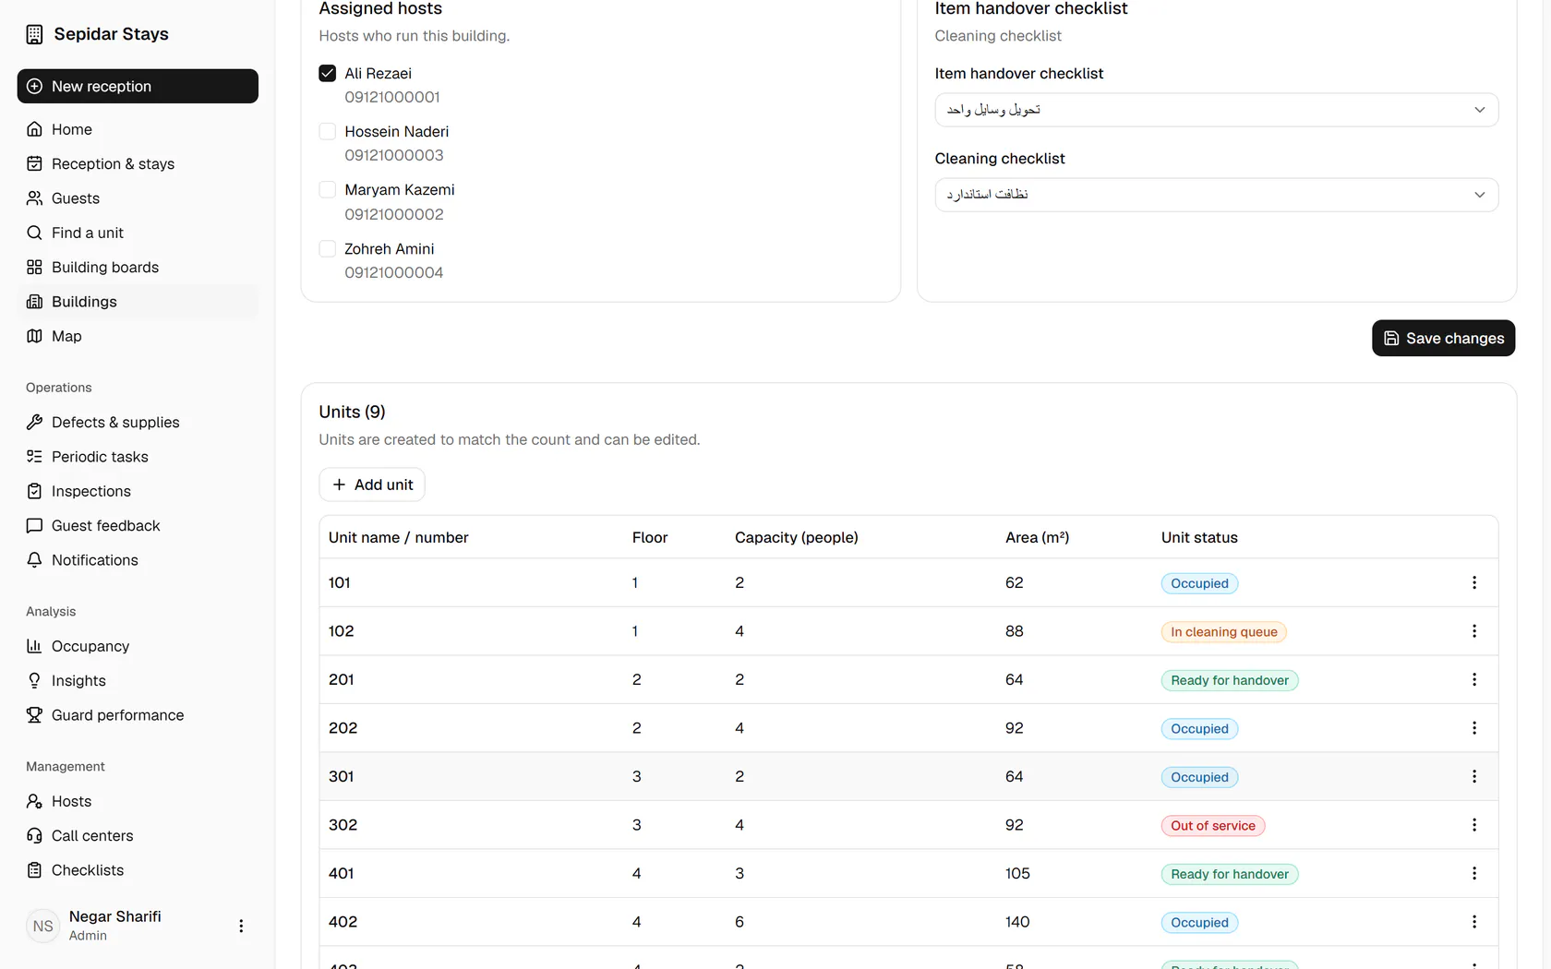The width and height of the screenshot is (1551, 969).
Task: Navigate to the Hosts menu item
Action: [138, 801]
